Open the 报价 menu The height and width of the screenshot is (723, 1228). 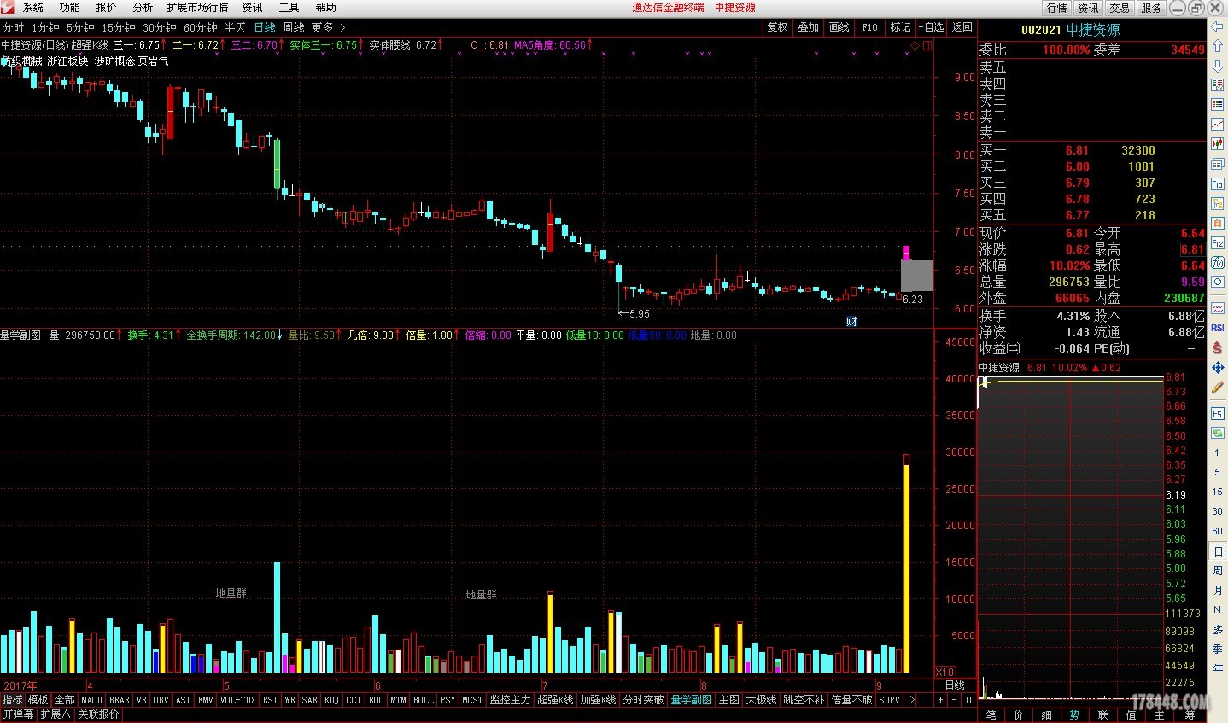coord(106,7)
